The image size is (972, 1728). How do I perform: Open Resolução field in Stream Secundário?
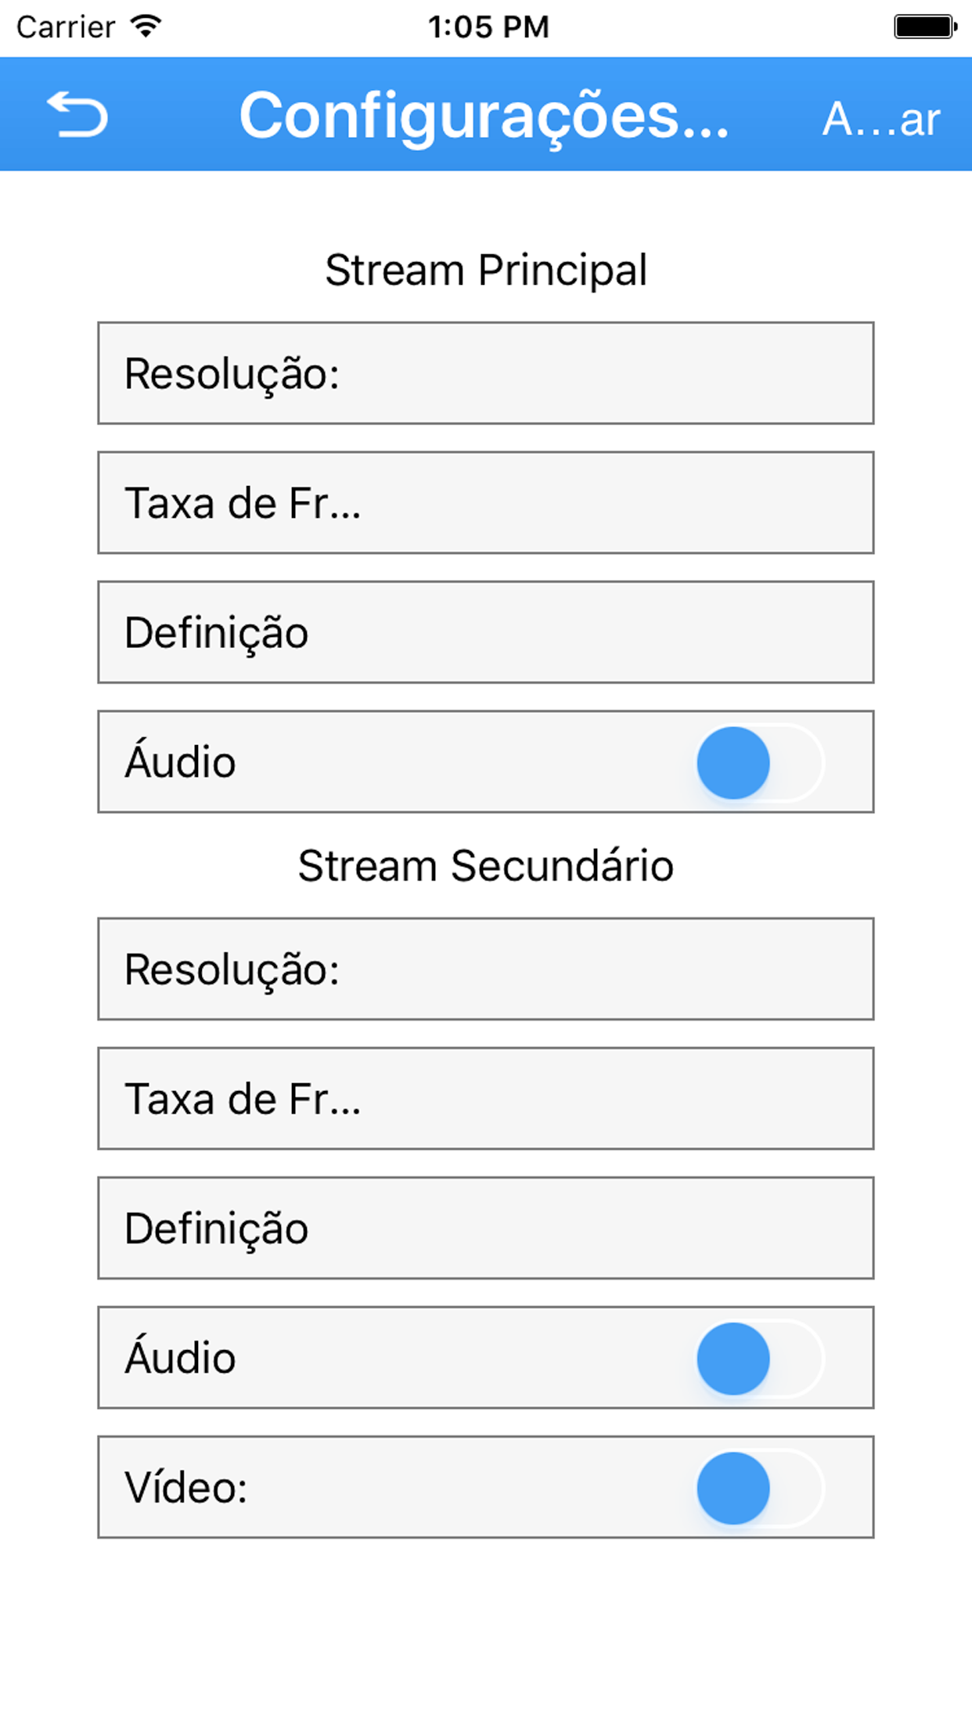click(486, 969)
